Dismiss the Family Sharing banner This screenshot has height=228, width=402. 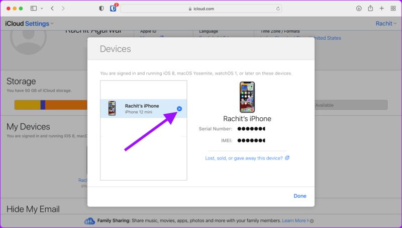[x=312, y=221]
